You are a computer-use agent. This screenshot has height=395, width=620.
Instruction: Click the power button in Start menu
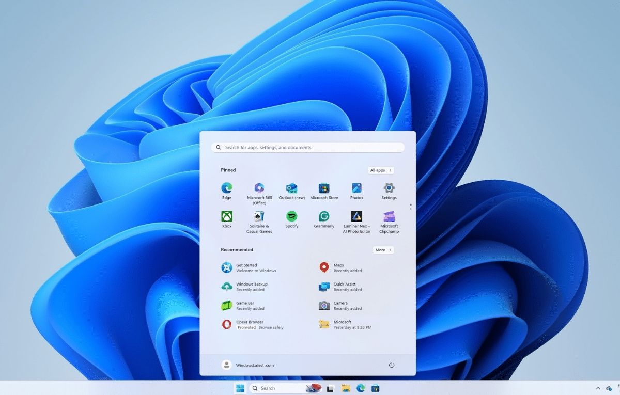[x=392, y=365]
